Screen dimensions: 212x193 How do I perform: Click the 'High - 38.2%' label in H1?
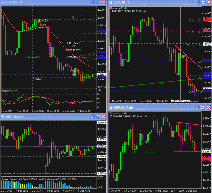coord(73,43)
